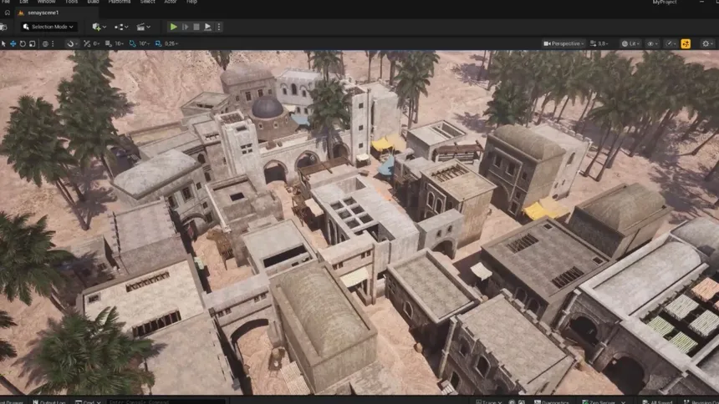
Task: Open play mode options three-dot menu
Action: 219,27
